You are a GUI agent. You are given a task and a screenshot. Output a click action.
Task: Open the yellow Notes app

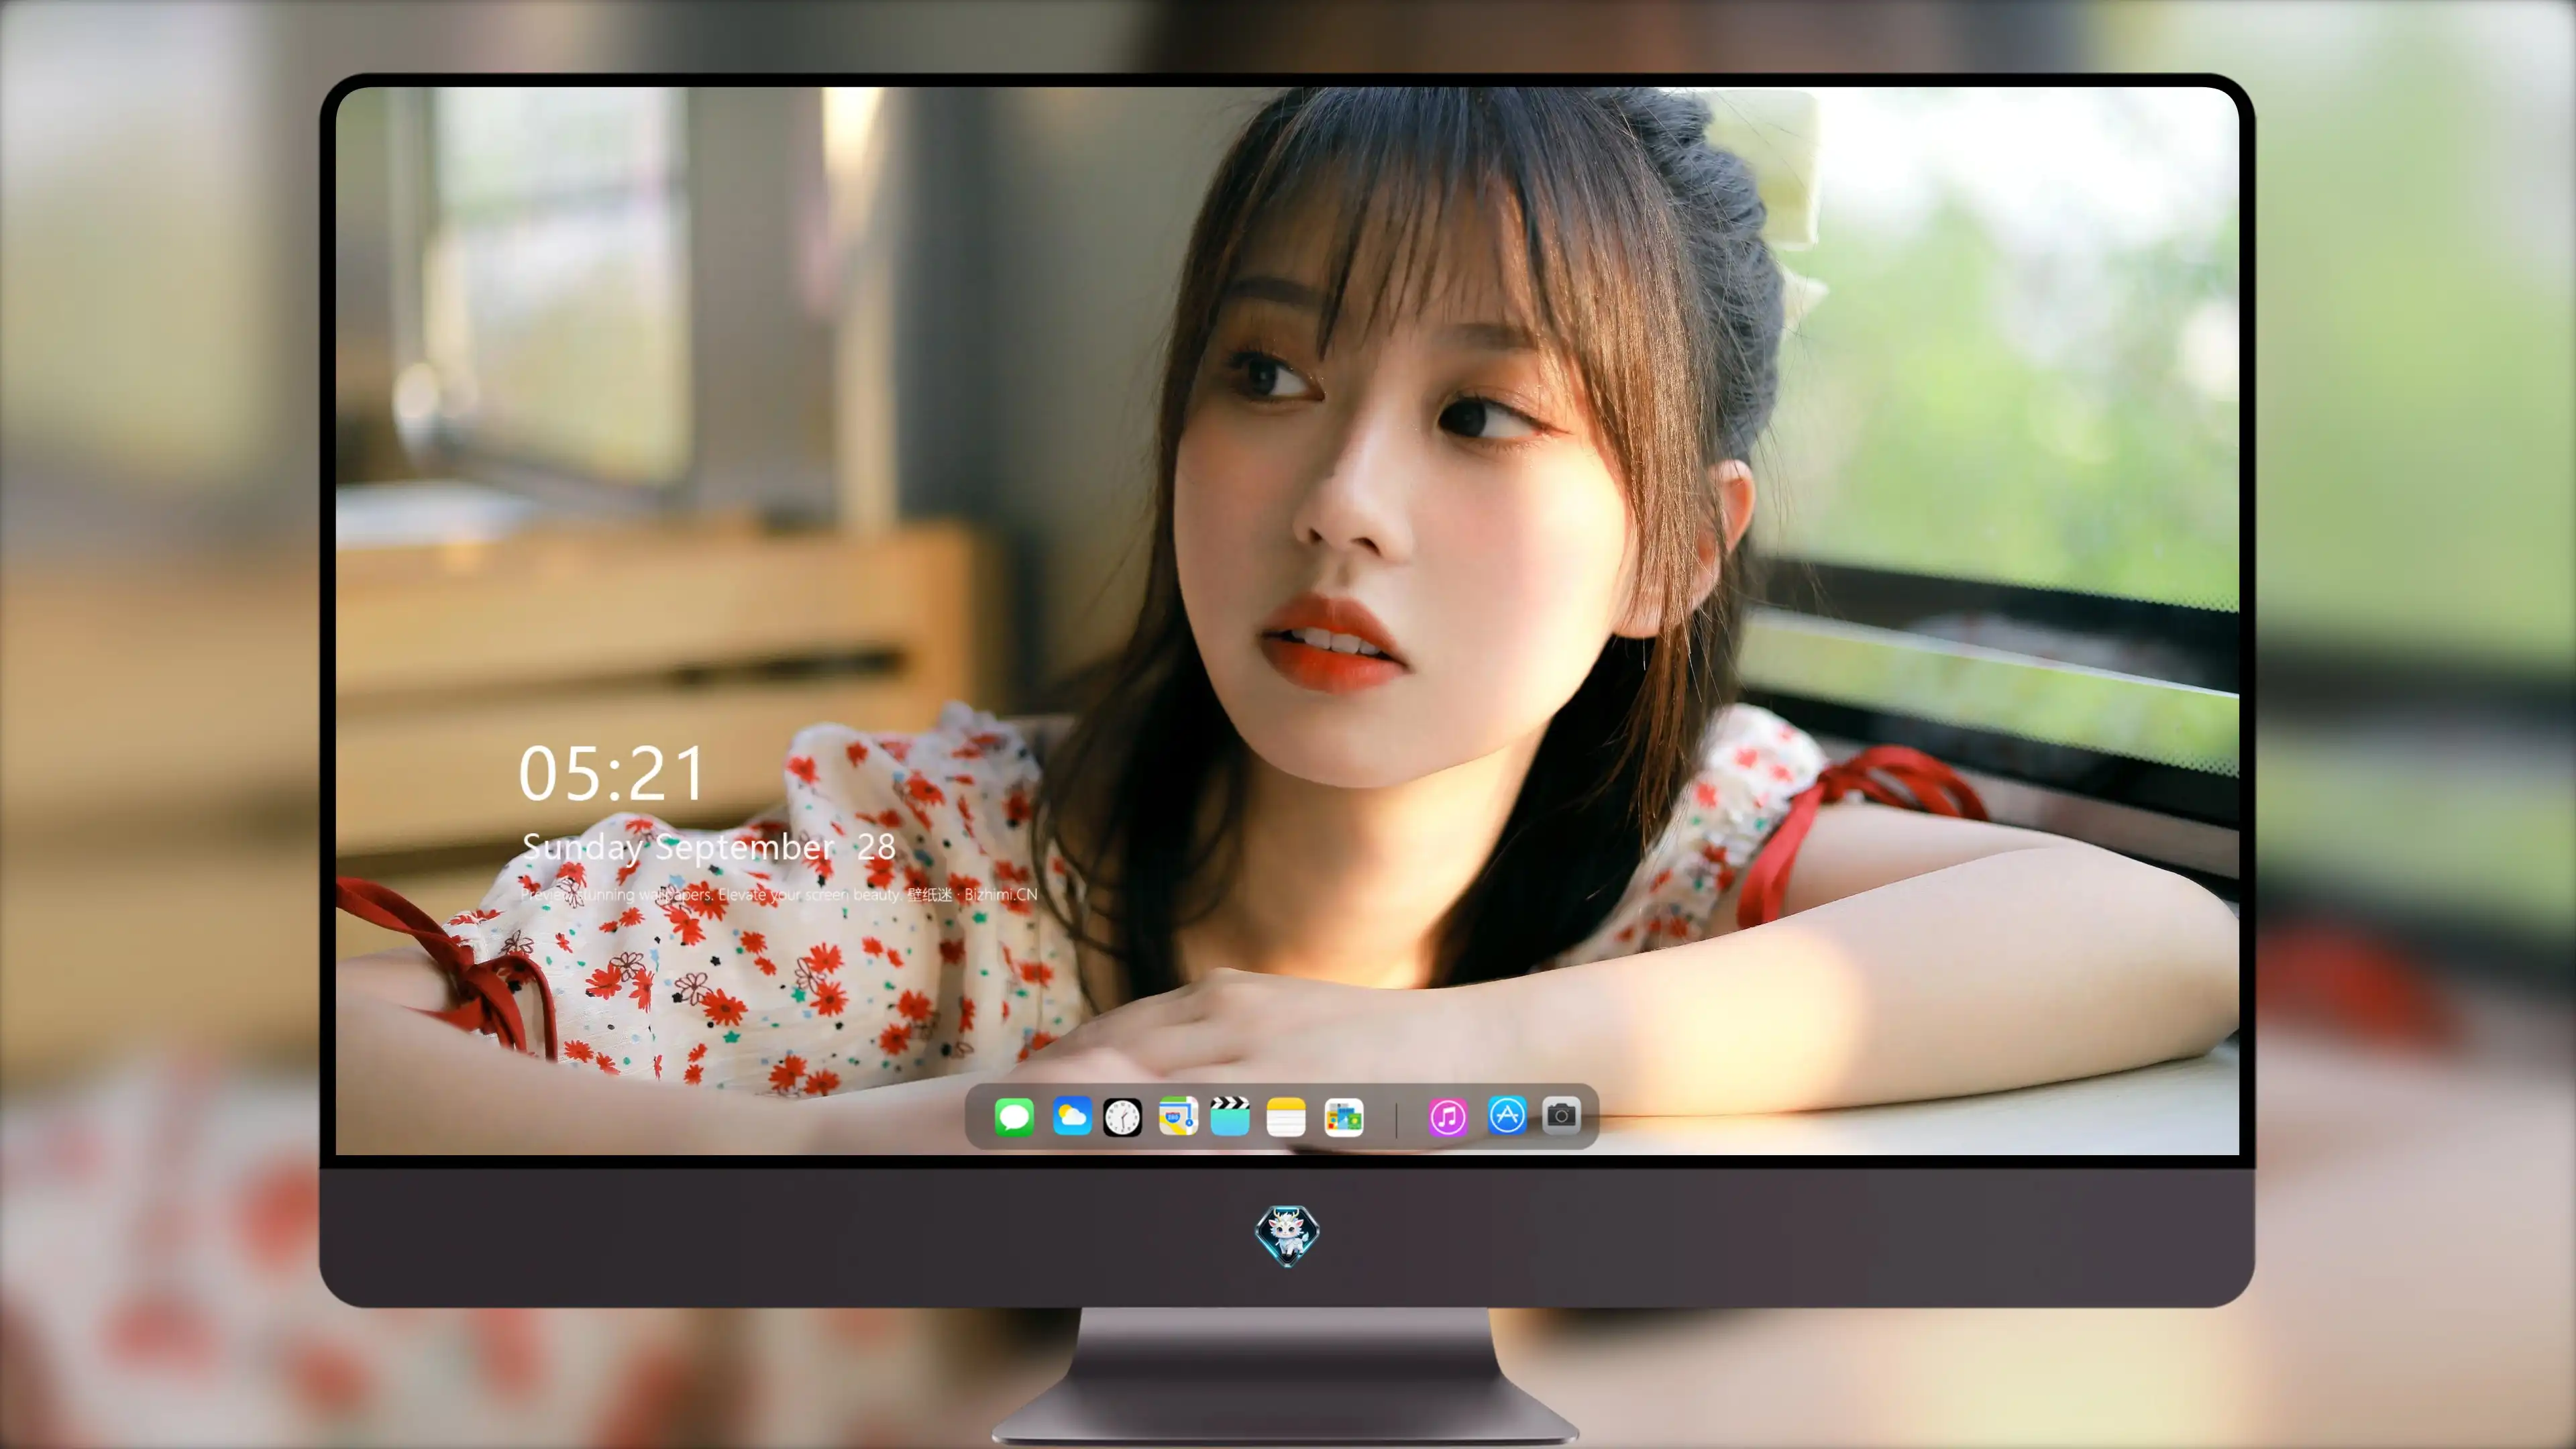click(1286, 1117)
